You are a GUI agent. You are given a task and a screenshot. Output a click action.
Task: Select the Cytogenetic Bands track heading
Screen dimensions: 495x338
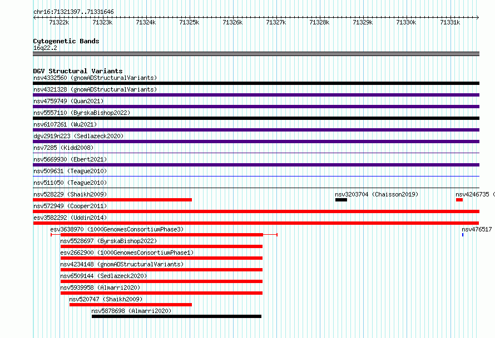(66, 41)
